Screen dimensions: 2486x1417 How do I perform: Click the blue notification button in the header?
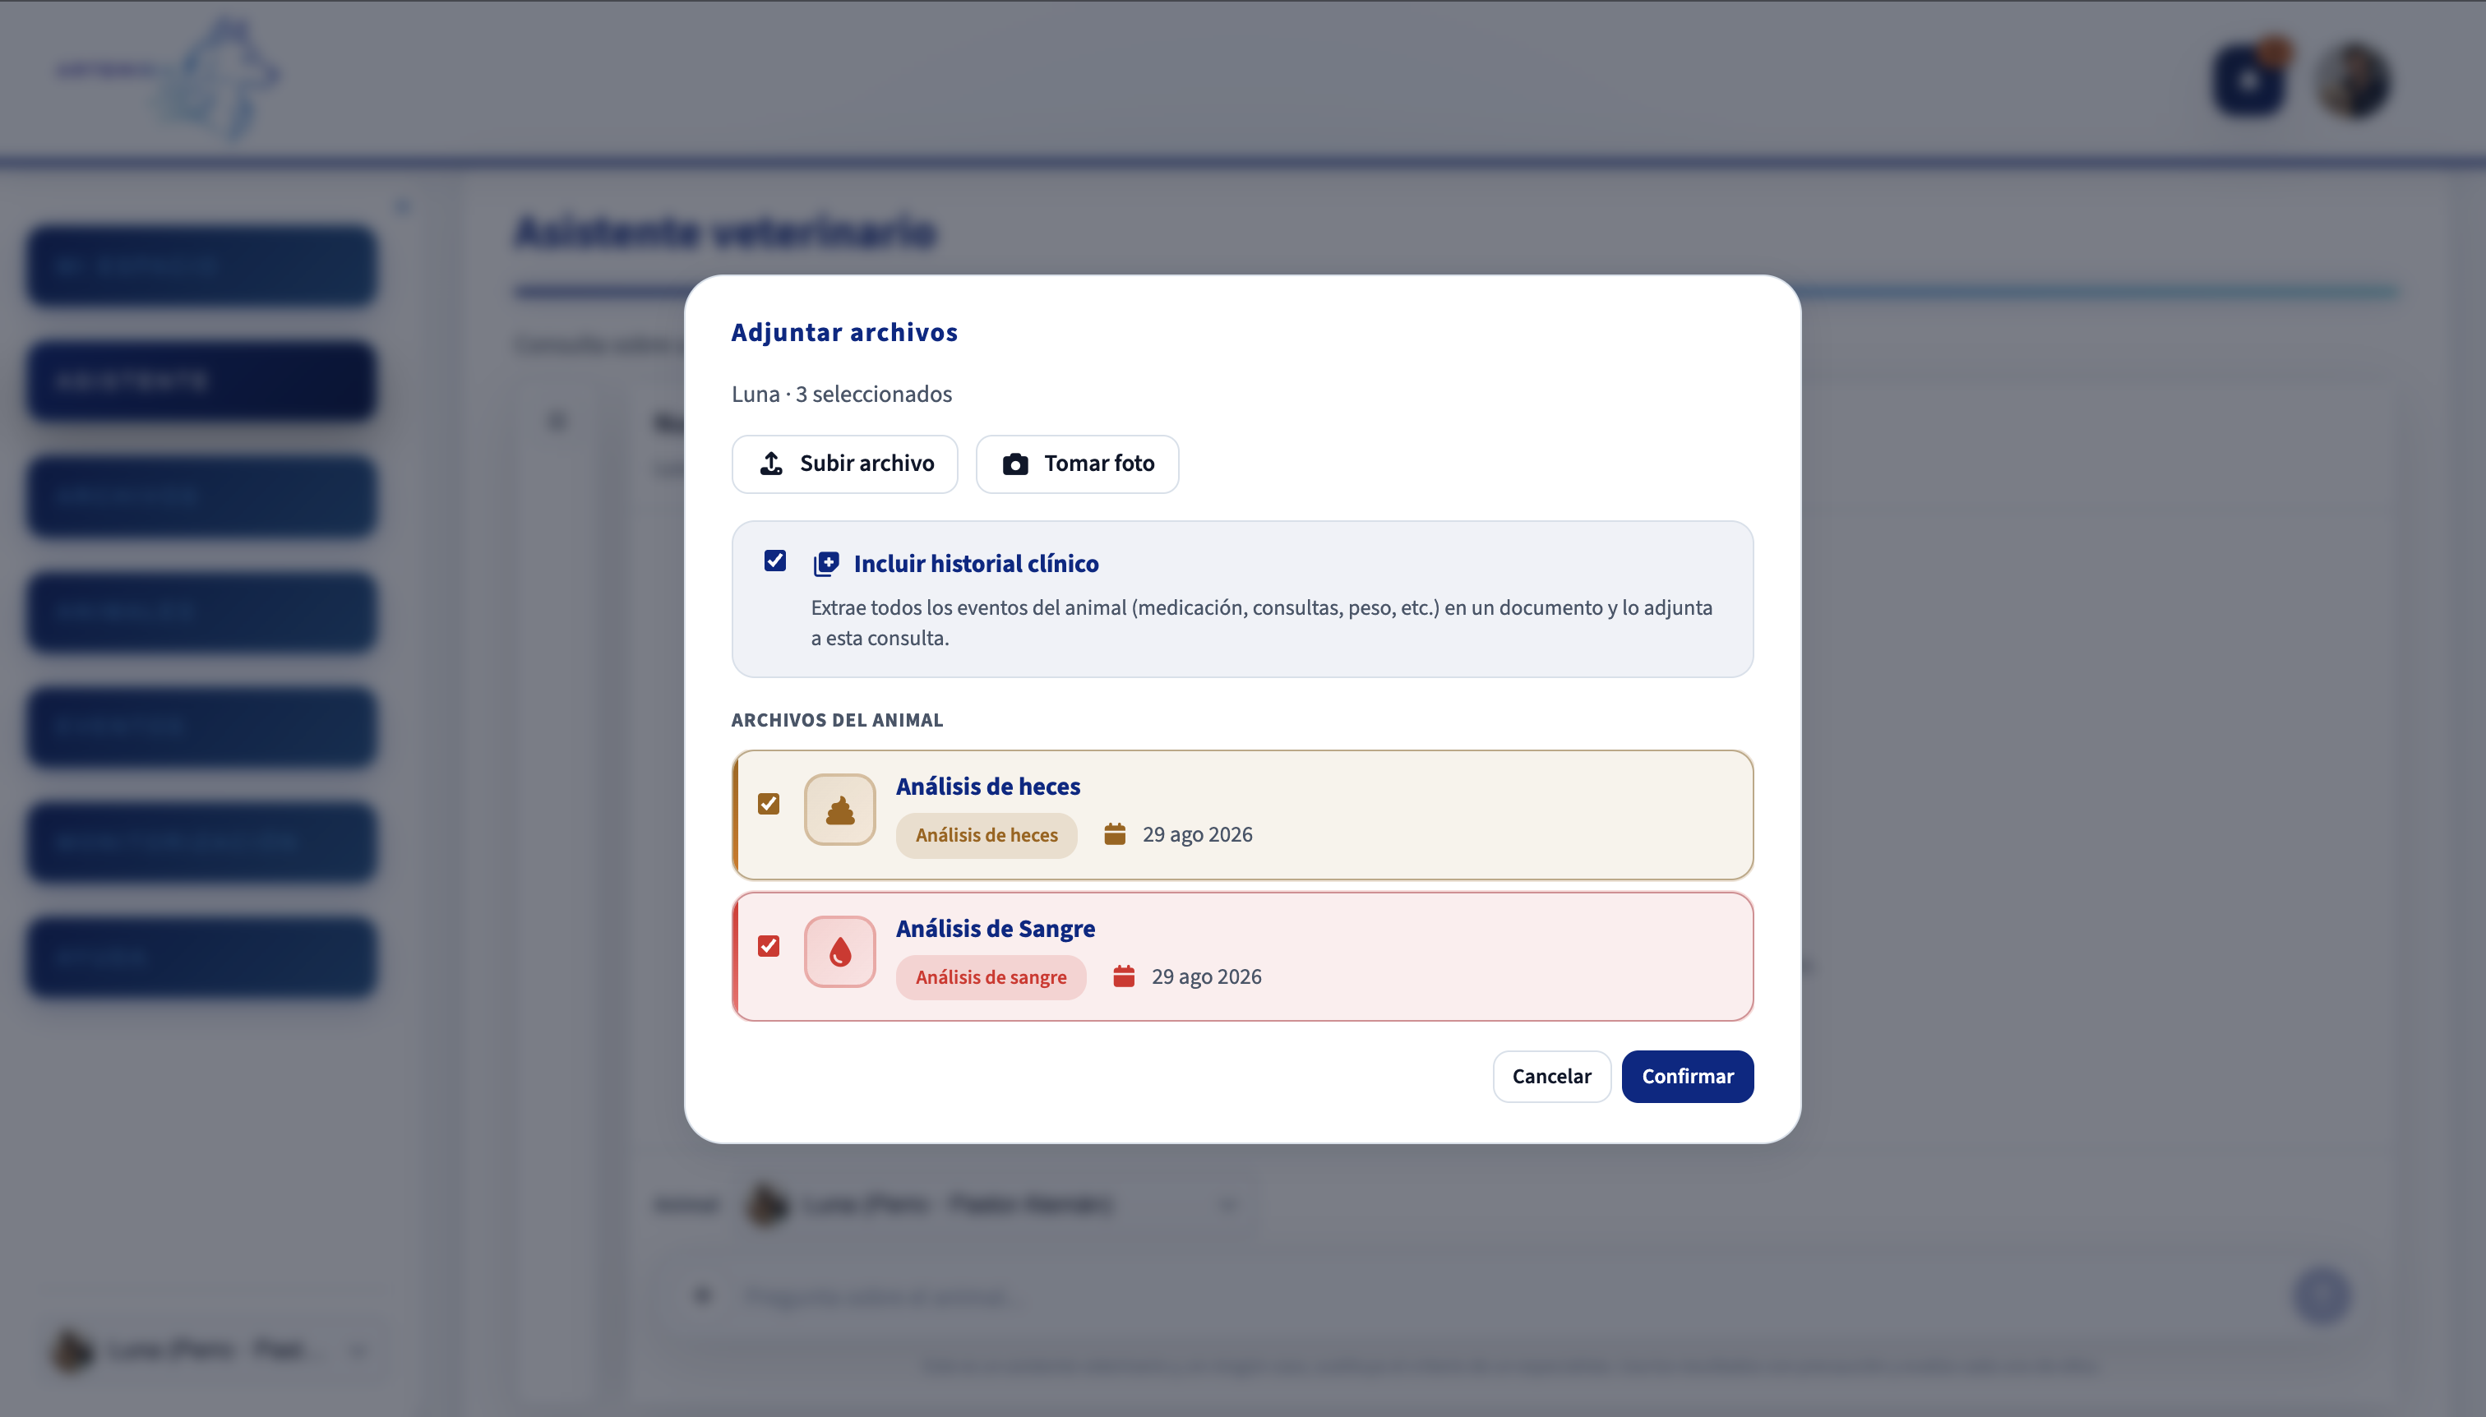tap(2249, 81)
